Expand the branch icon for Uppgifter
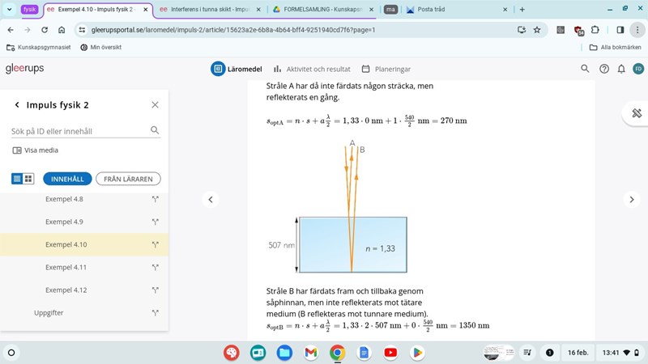The width and height of the screenshot is (648, 364). click(155, 312)
